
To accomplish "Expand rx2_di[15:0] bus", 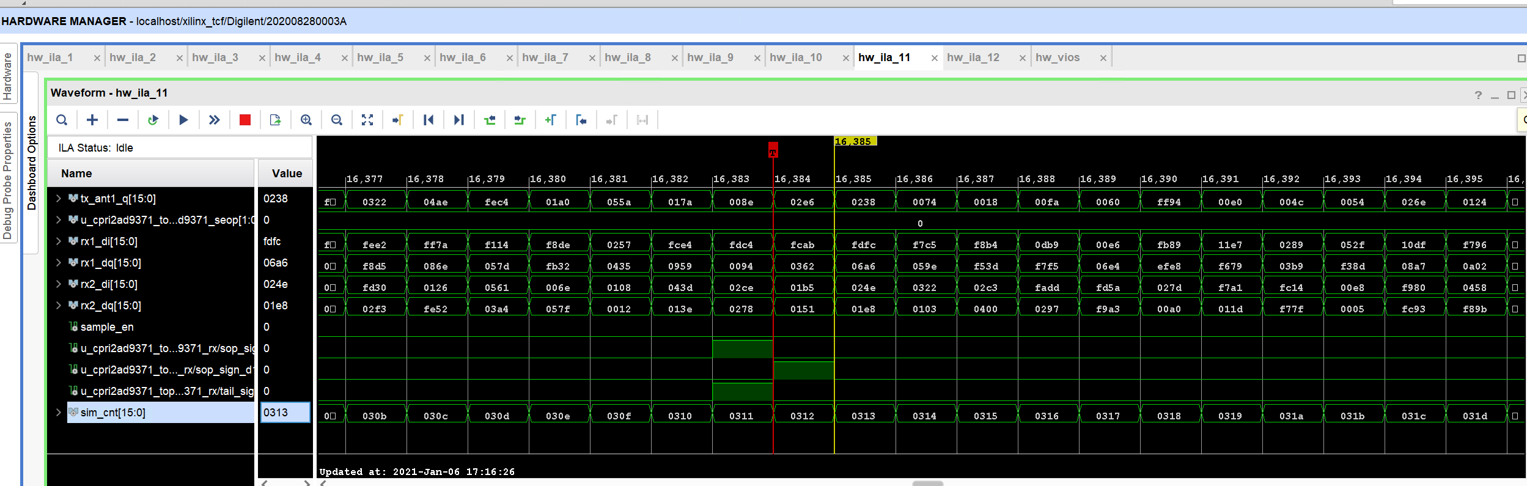I will (59, 284).
